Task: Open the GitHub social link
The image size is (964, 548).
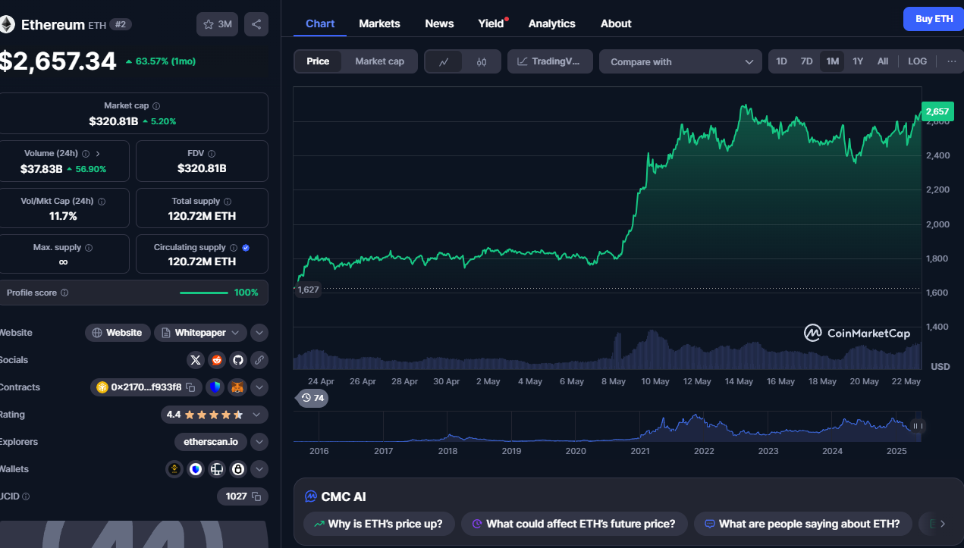Action: (238, 360)
